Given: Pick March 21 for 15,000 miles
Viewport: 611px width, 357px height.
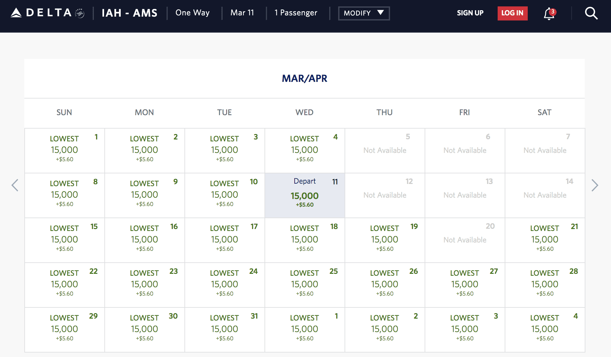Looking at the screenshot, I should click(545, 240).
